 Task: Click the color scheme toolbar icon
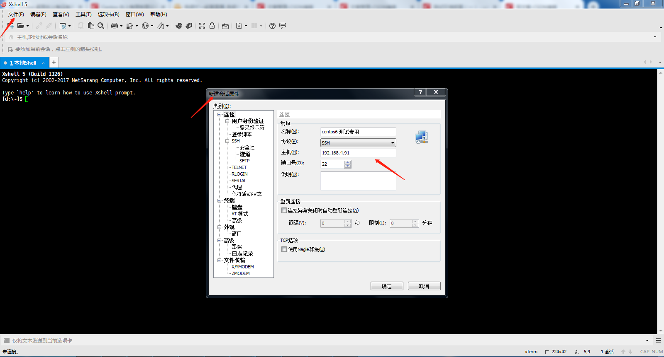click(130, 26)
